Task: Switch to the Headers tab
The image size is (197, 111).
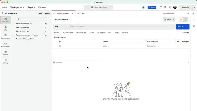Action: [81, 33]
